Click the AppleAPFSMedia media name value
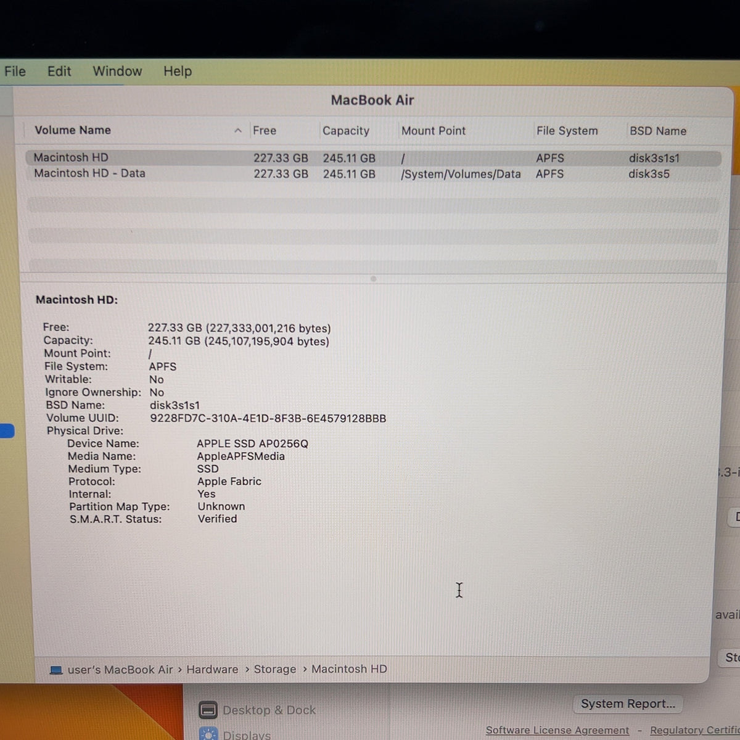Image resolution: width=740 pixels, height=740 pixels. [x=241, y=456]
